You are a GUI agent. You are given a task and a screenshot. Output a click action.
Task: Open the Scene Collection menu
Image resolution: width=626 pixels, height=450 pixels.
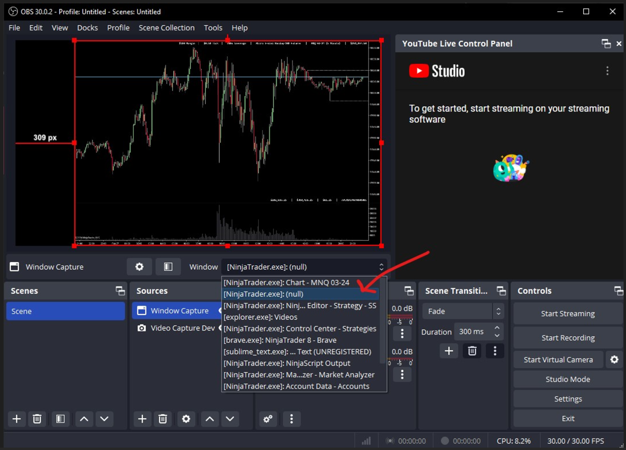click(x=167, y=28)
